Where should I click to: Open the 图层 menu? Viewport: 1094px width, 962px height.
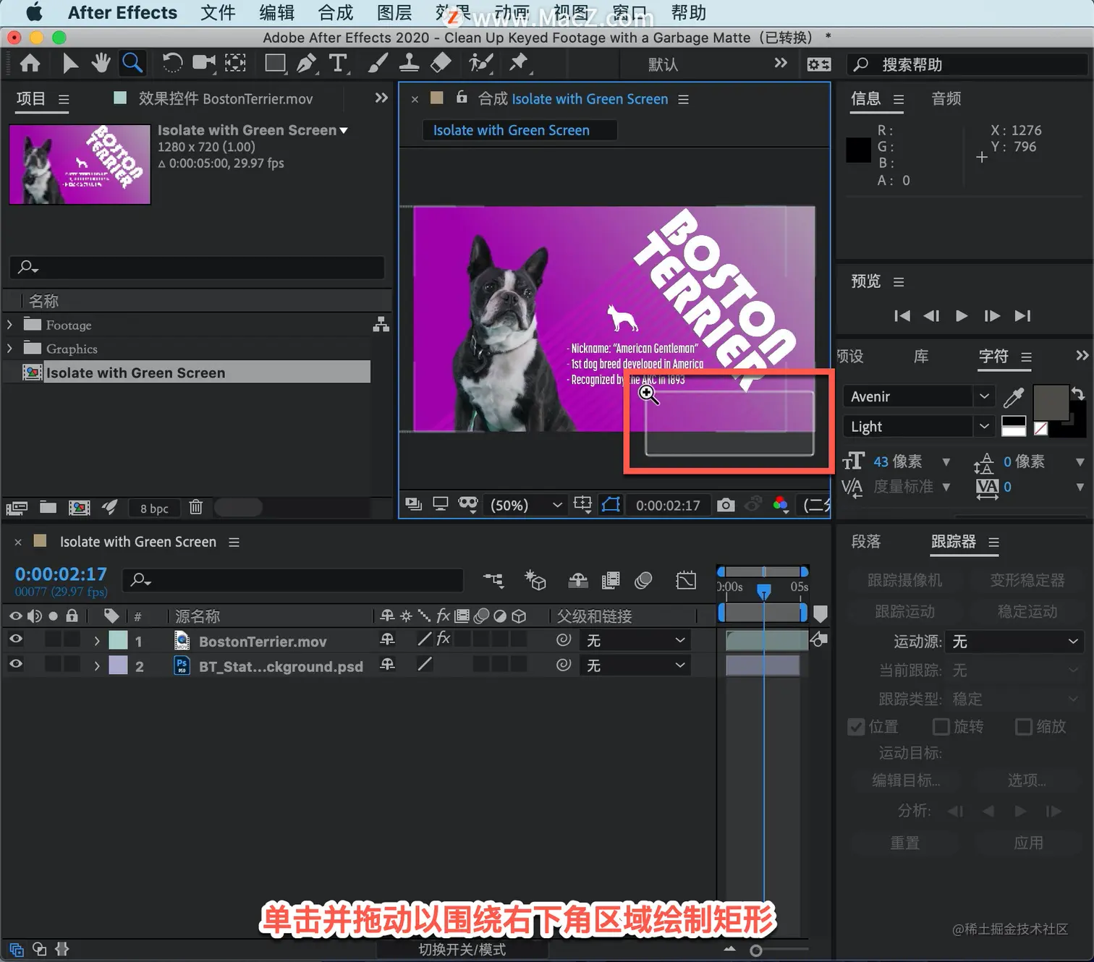pyautogui.click(x=394, y=13)
